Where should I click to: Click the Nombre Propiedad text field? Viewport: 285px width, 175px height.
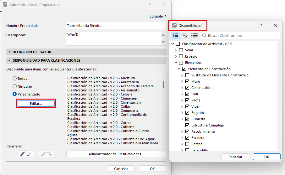(116, 26)
